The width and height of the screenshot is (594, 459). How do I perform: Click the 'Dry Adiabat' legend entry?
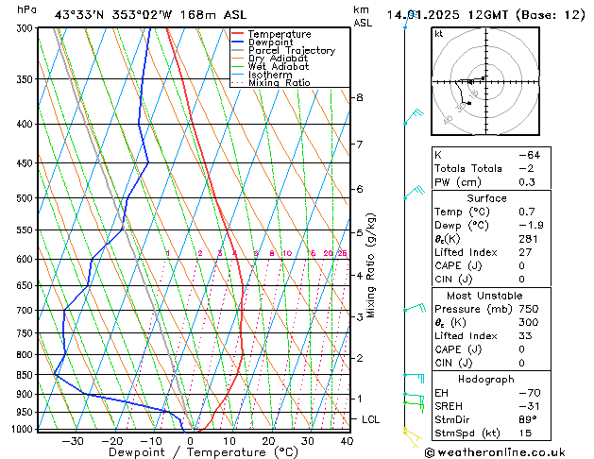(270, 59)
